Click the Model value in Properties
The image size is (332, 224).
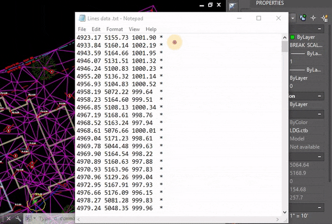tap(297, 139)
